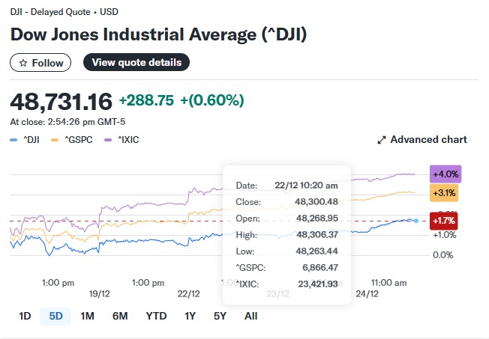This screenshot has height=339, width=489.
Task: Click the purple +4.0% Nasdaq label
Action: point(445,174)
